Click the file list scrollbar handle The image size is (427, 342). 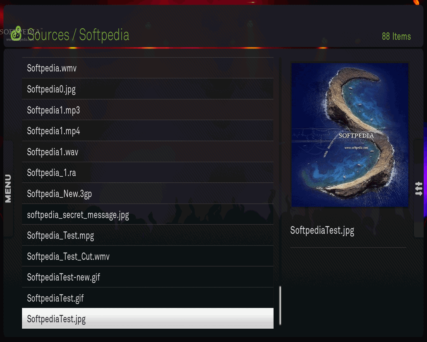(x=280, y=305)
